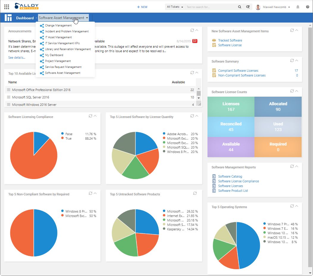Collapse the Software Summary widget

pos(297,60)
